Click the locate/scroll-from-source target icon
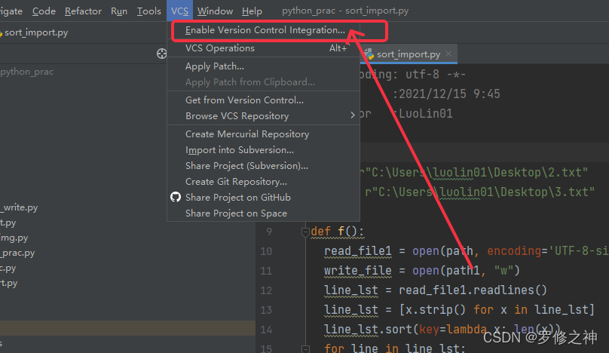The image size is (609, 353). [x=161, y=54]
